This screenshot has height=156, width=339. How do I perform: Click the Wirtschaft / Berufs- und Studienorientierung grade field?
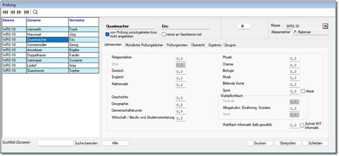tap(181, 118)
